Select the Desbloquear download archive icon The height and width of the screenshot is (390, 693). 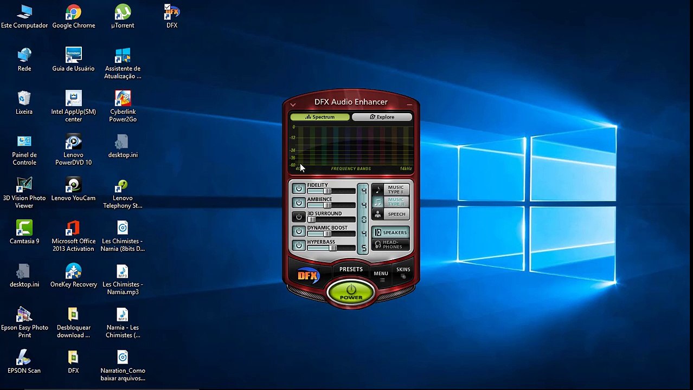pyautogui.click(x=73, y=323)
